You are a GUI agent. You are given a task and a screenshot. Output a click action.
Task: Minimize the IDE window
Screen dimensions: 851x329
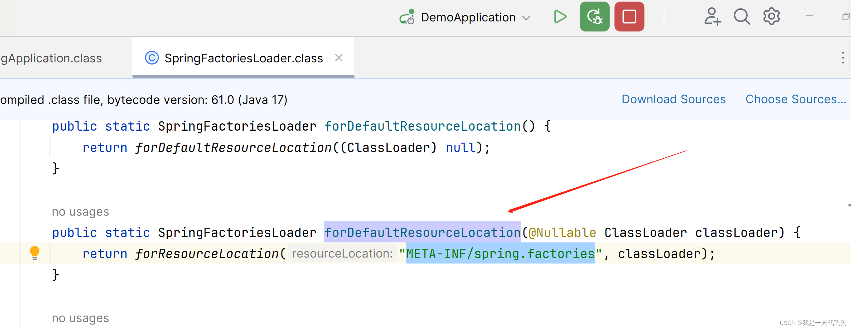pos(809,16)
